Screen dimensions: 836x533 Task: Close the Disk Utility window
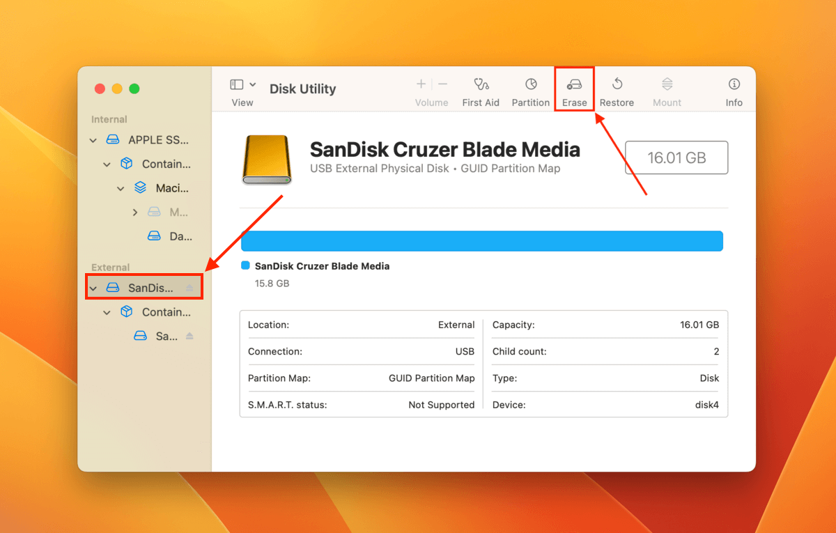(x=100, y=88)
